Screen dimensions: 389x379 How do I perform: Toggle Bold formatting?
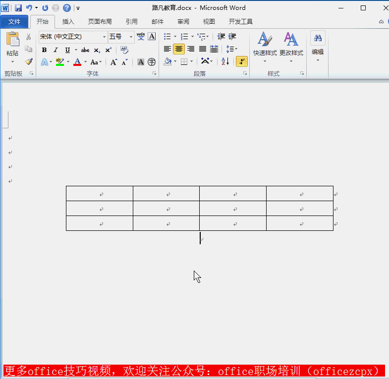[45, 50]
